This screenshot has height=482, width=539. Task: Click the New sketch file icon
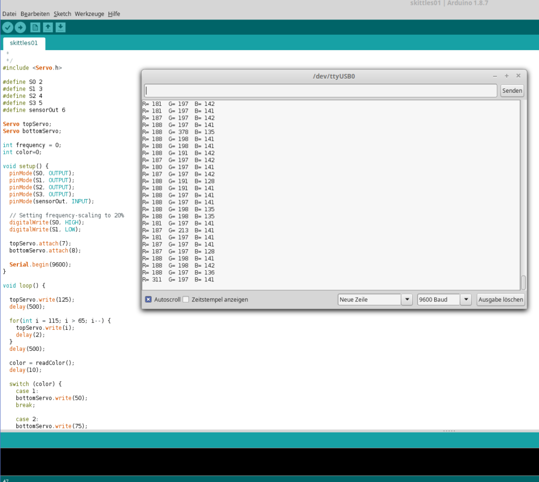coord(35,27)
